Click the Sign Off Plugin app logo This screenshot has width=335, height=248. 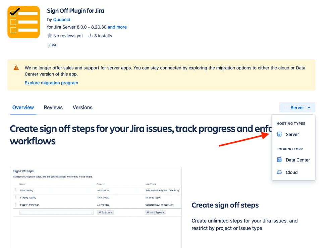coord(23,22)
